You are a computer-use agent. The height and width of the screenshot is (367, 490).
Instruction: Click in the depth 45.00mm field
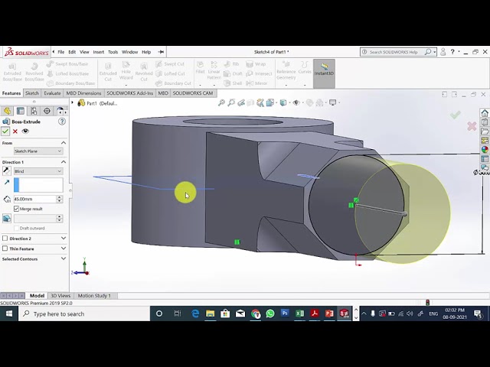(x=34, y=199)
